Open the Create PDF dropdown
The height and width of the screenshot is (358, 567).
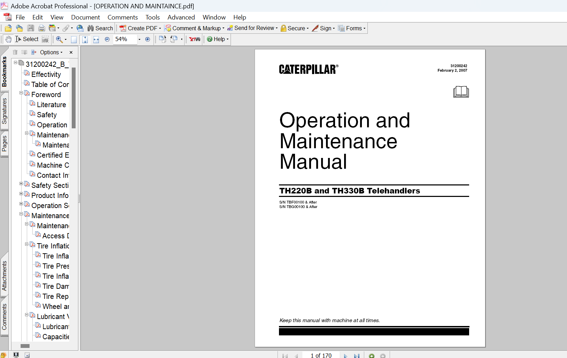click(140, 28)
